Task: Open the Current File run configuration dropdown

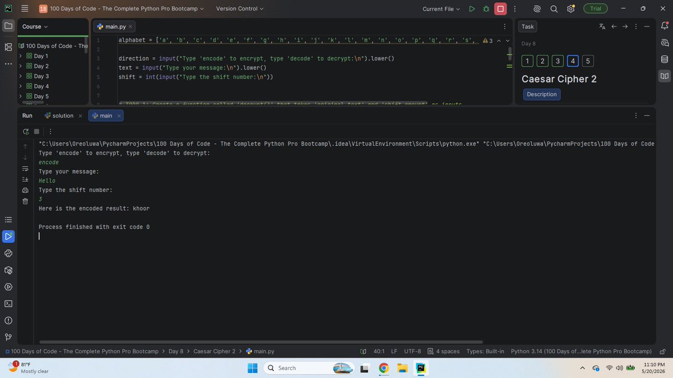Action: 441,9
